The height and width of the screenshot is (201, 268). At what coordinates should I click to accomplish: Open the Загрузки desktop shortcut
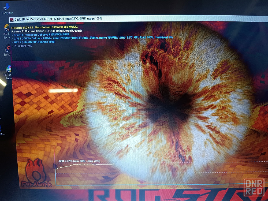pos(7,9)
